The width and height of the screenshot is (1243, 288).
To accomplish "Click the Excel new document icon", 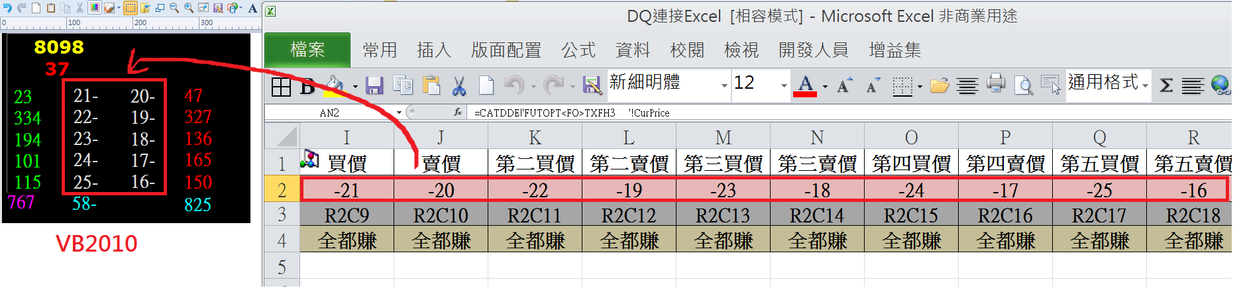I will coord(486,85).
